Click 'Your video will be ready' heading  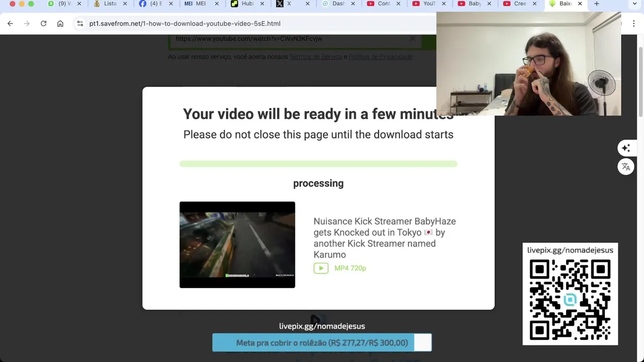click(318, 114)
